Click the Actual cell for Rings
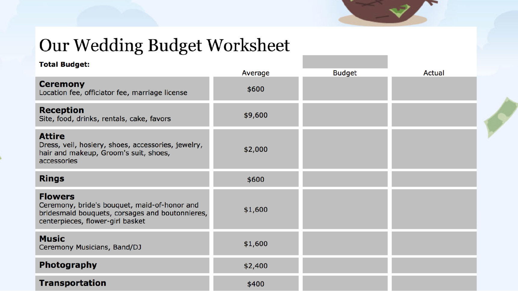 [x=434, y=179]
